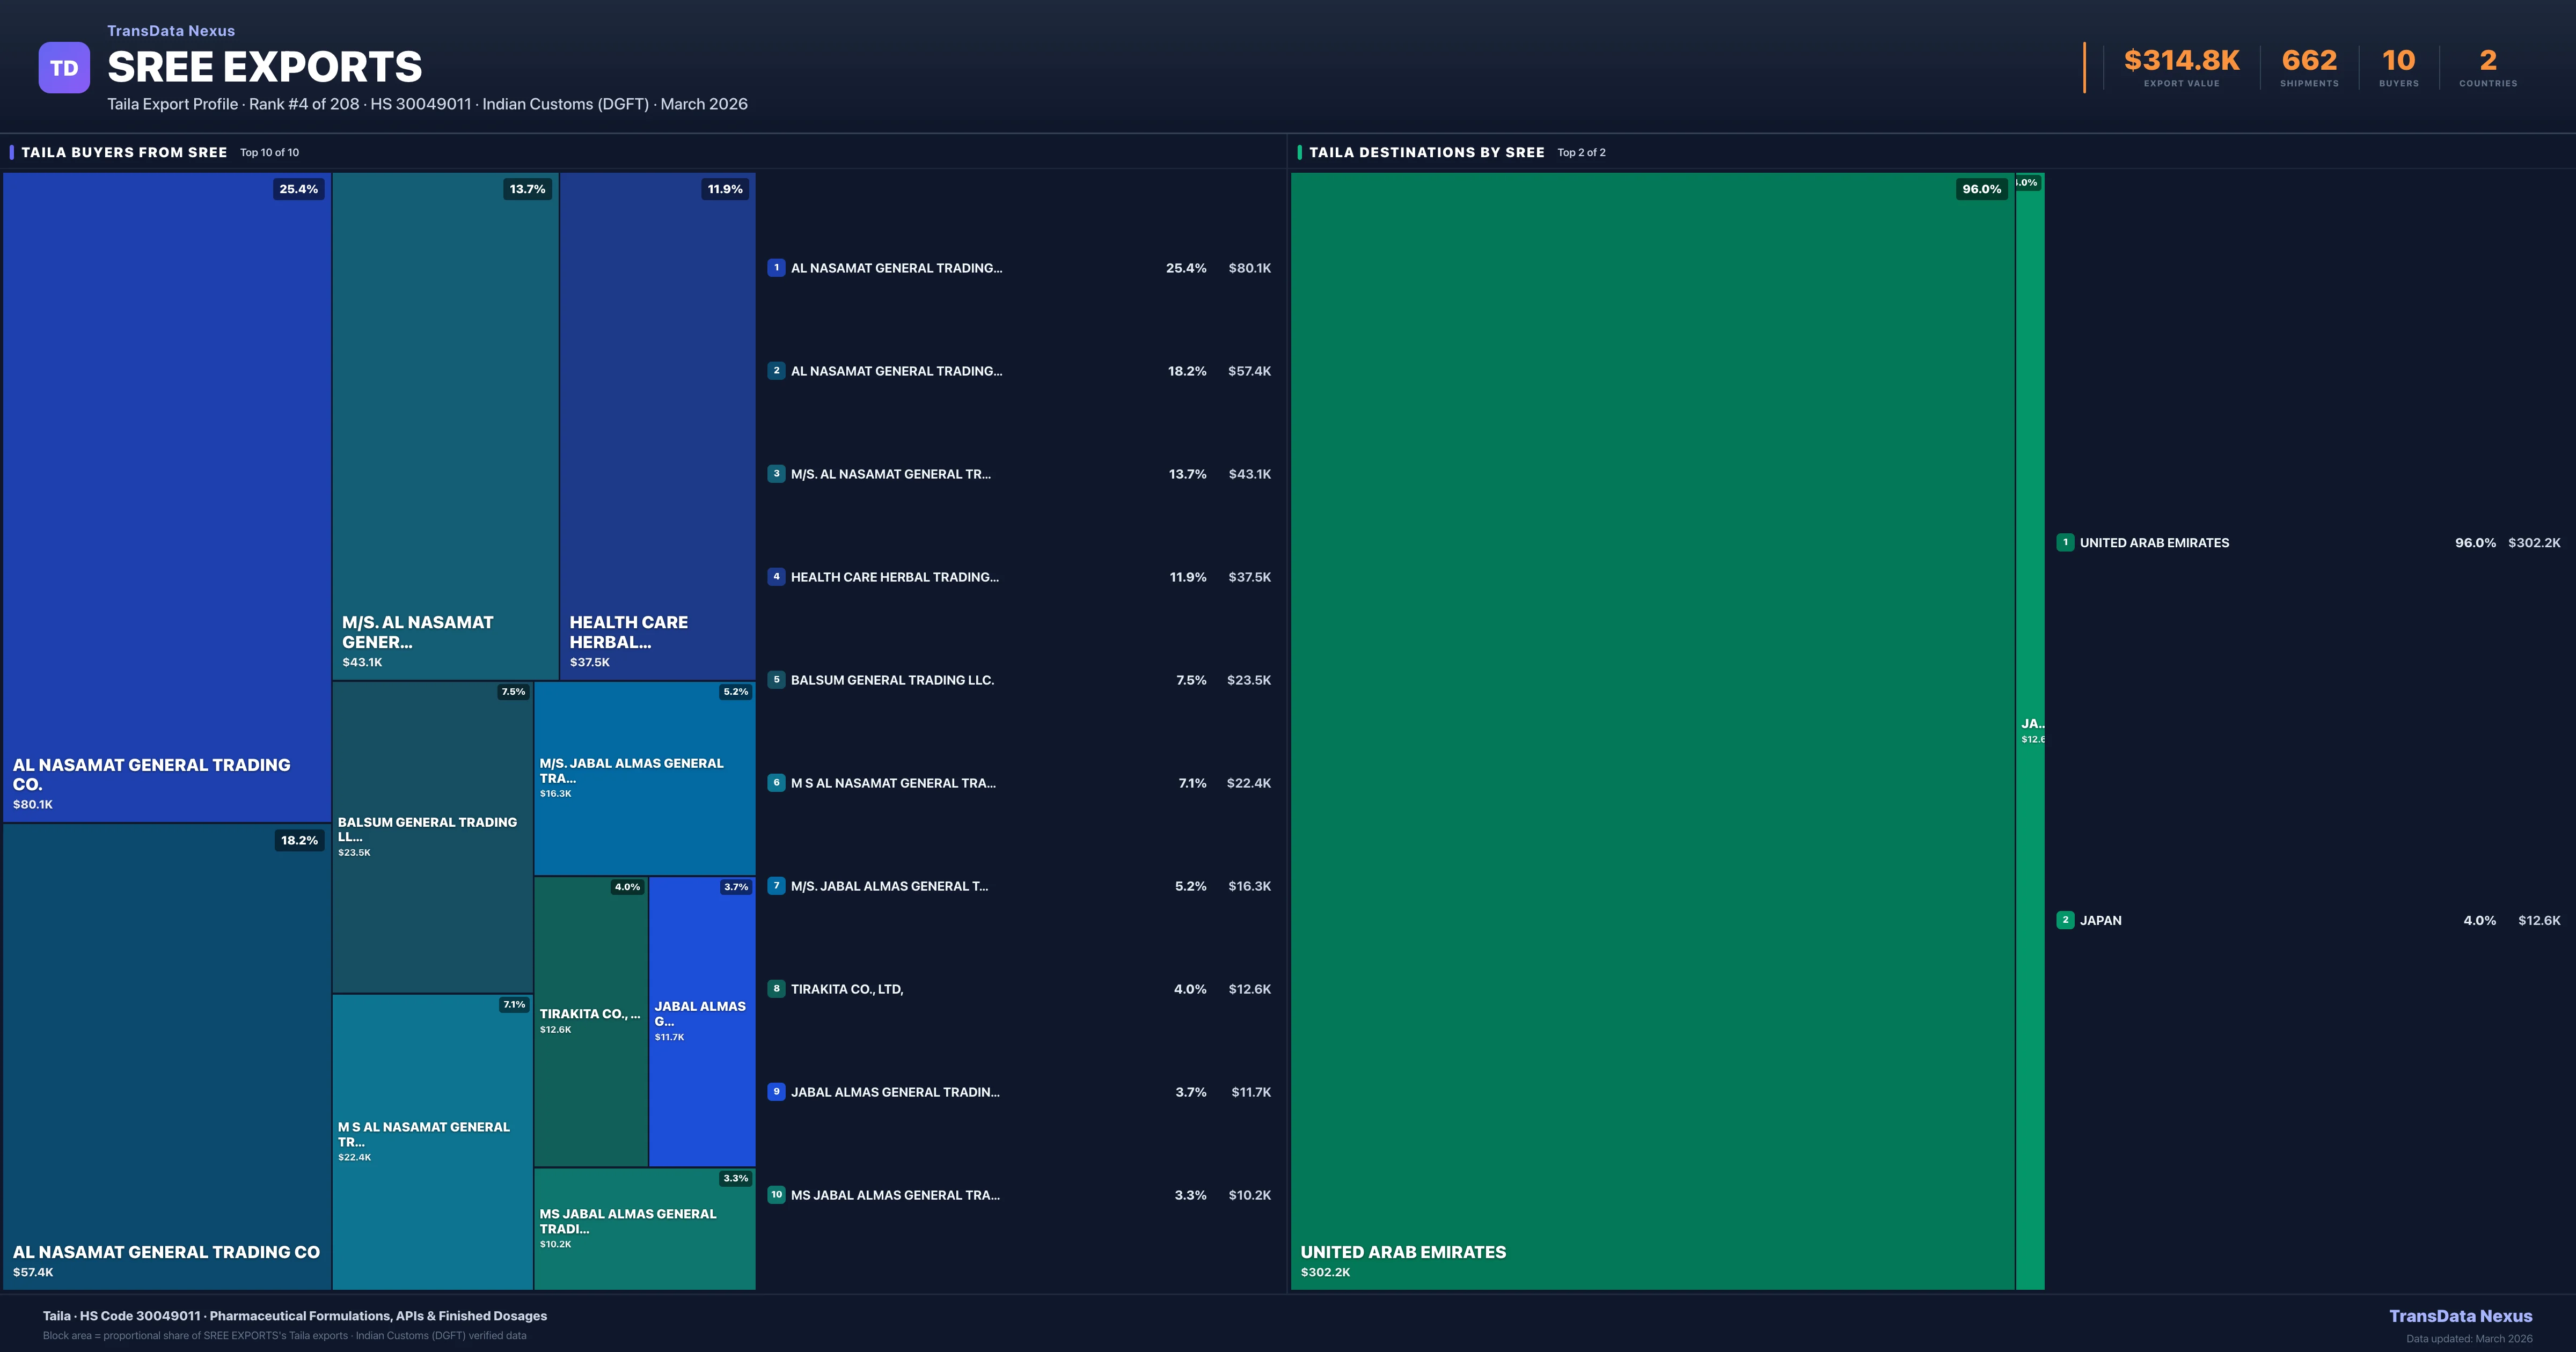Screen dimensions: 2576x1352
Task: Open the JAPAN destination list entry
Action: [2100, 920]
